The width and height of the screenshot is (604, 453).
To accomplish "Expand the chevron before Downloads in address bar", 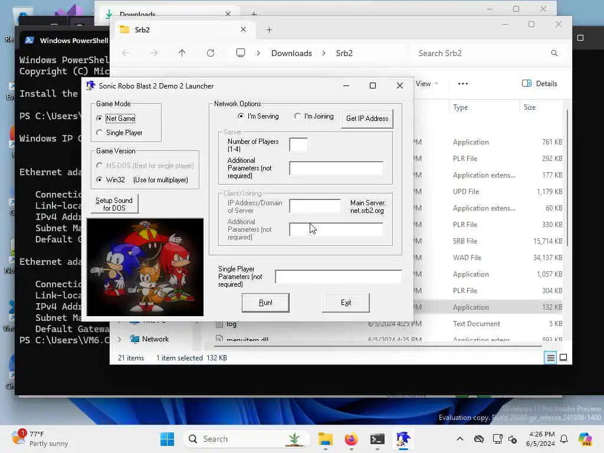I will pos(258,53).
